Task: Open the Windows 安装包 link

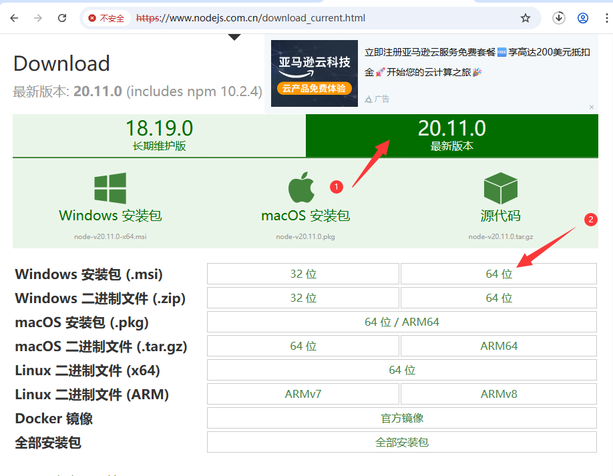Action: pyautogui.click(x=110, y=216)
